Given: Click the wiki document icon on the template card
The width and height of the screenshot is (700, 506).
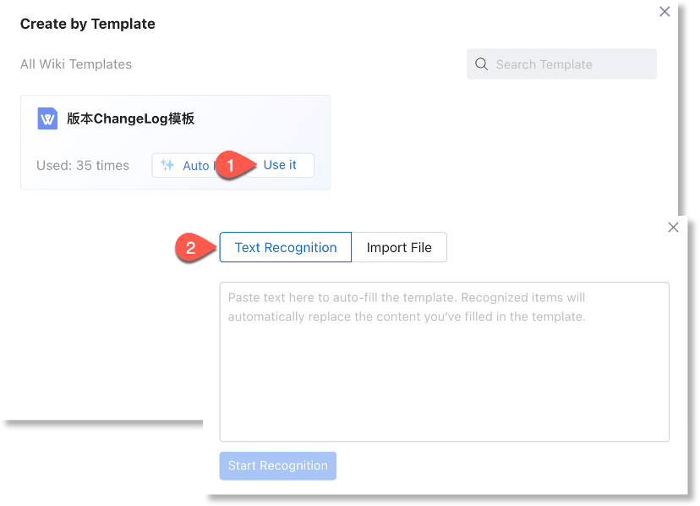Looking at the screenshot, I should (x=47, y=118).
